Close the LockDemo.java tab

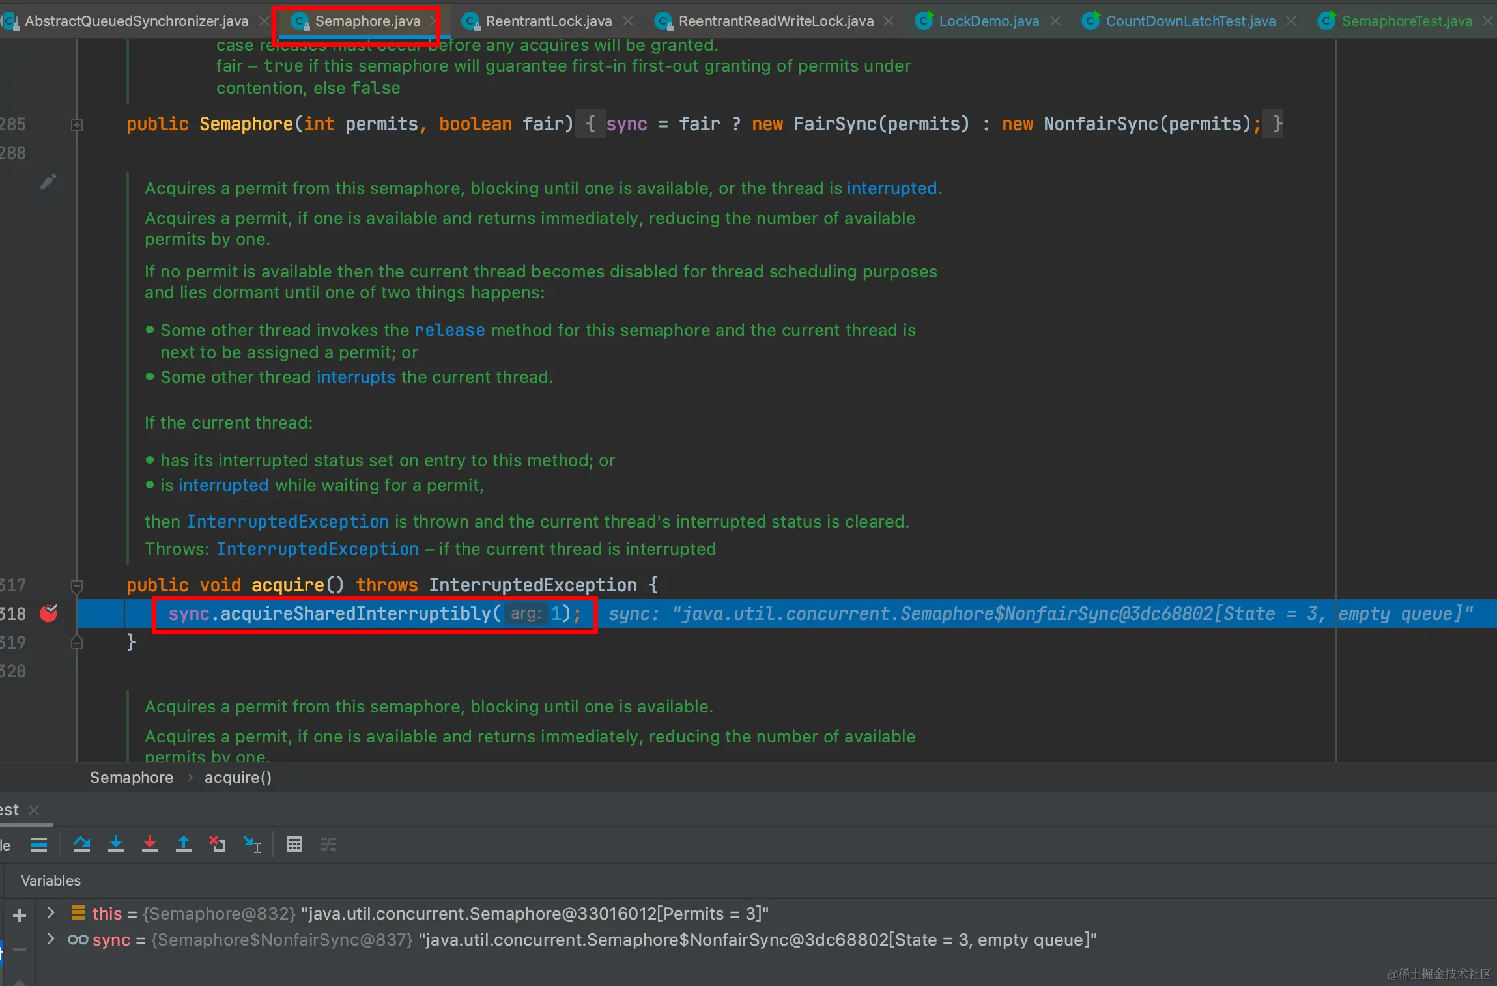[1056, 21]
